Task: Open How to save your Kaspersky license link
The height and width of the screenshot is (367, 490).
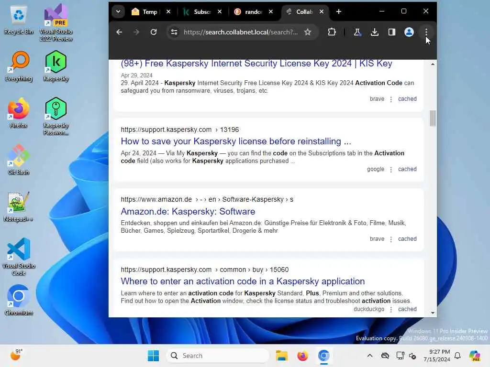Action: (x=236, y=141)
